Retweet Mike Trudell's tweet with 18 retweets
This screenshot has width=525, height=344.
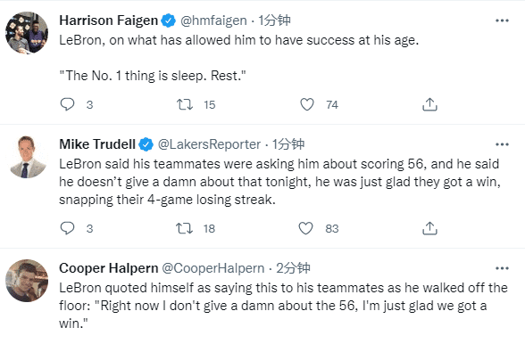(x=184, y=228)
